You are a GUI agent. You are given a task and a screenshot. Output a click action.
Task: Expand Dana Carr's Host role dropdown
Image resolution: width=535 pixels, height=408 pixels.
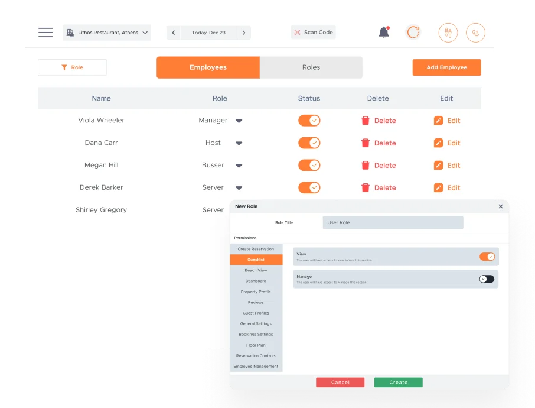click(239, 143)
